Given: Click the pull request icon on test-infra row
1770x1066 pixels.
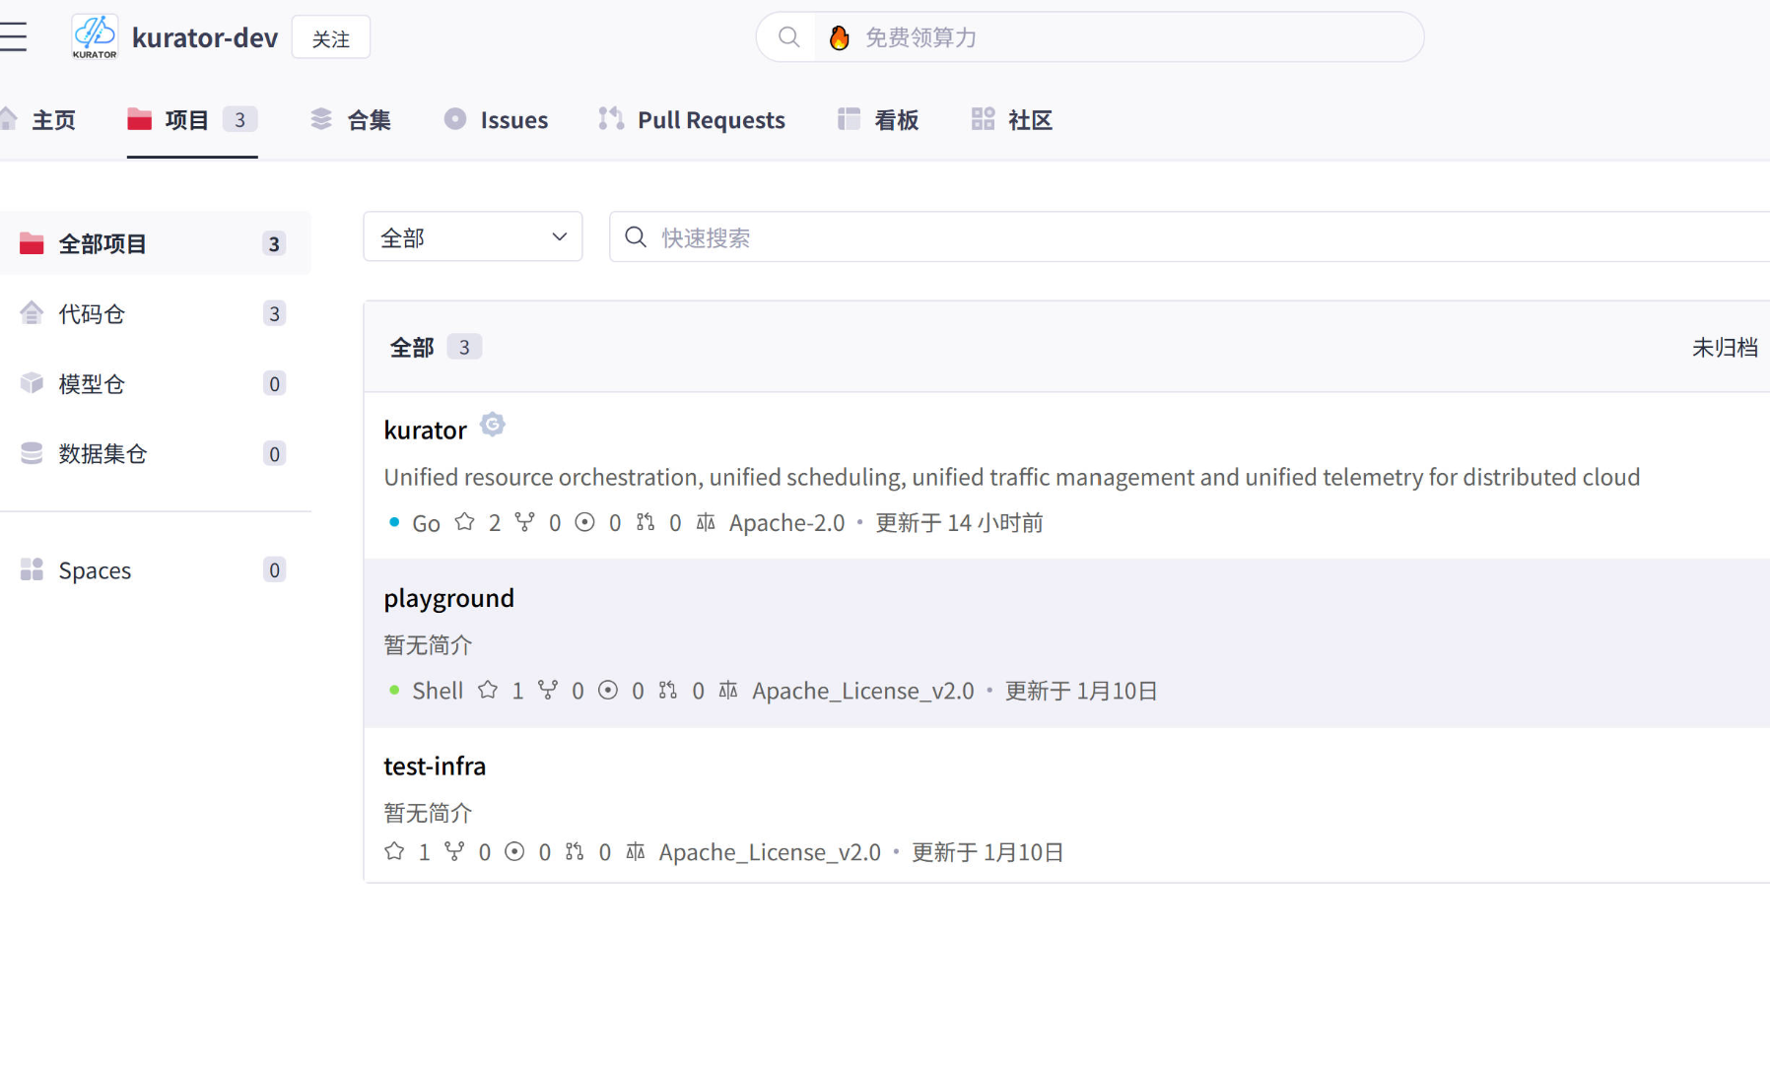Looking at the screenshot, I should coord(575,851).
